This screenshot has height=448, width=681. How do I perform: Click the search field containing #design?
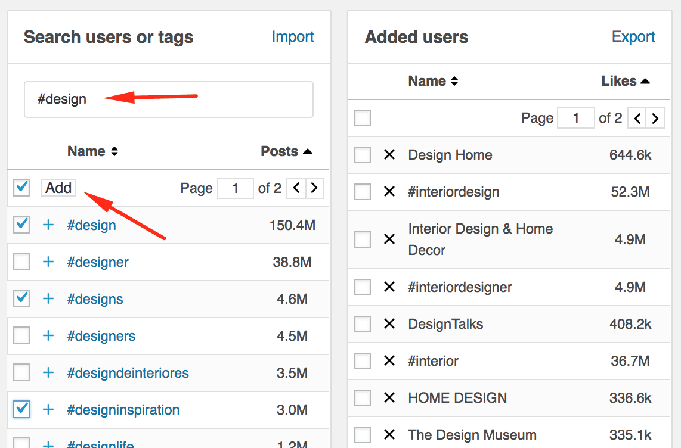click(x=168, y=99)
